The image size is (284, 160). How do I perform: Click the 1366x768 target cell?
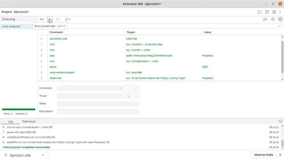(x=131, y=39)
